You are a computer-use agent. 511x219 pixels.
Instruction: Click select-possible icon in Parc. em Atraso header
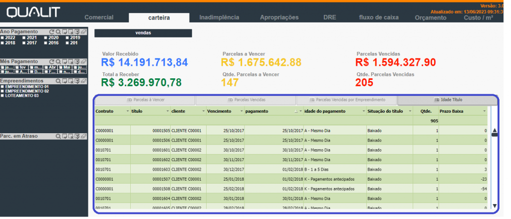(x=64, y=137)
